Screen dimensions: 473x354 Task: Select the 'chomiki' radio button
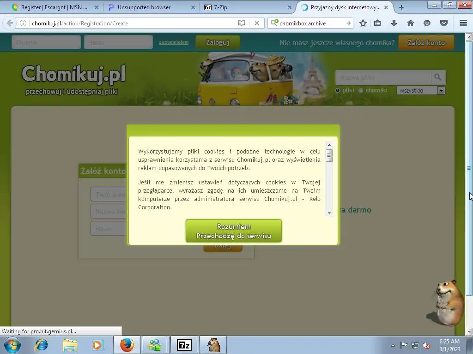point(360,90)
